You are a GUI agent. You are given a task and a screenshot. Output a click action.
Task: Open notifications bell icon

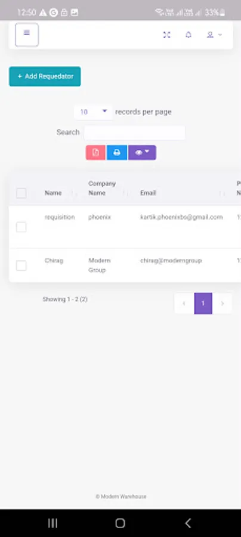coord(189,35)
